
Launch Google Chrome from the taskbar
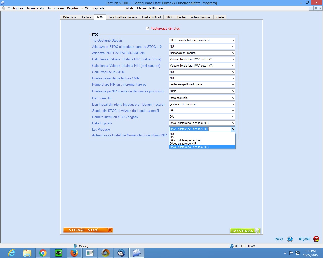coord(43,253)
